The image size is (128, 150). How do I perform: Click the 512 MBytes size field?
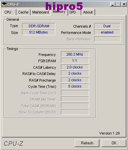38,32
